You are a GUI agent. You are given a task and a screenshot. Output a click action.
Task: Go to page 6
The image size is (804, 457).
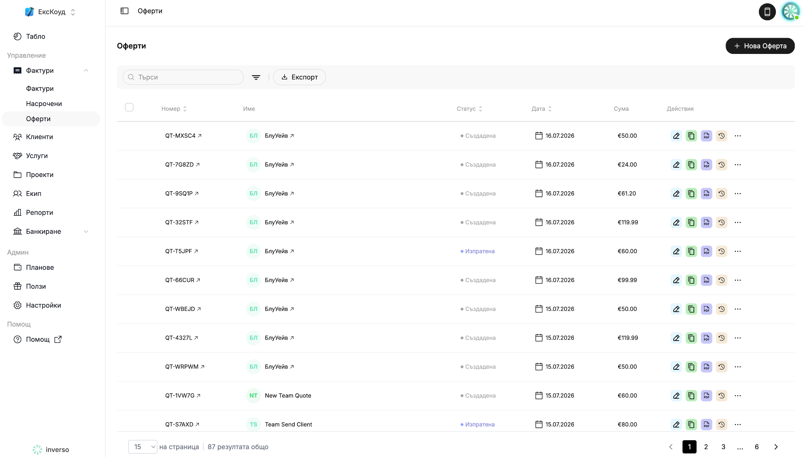pyautogui.click(x=756, y=447)
